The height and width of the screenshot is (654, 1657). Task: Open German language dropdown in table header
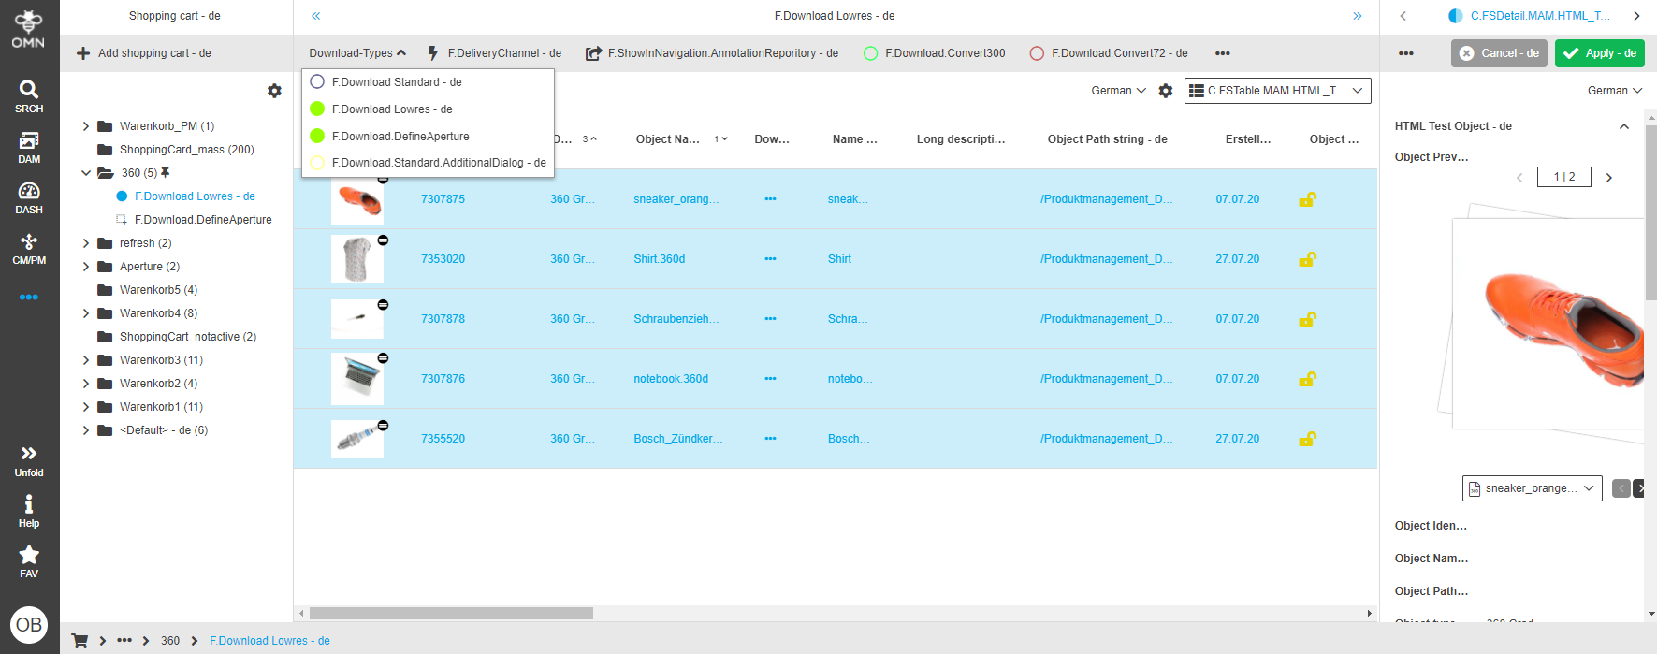click(x=1118, y=91)
